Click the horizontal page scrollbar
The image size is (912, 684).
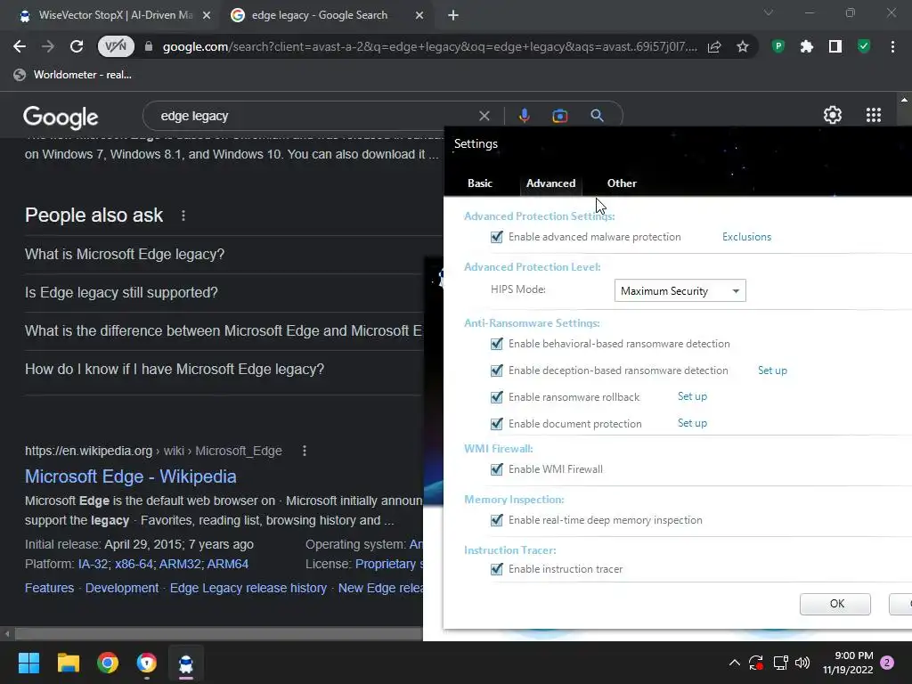[218, 633]
